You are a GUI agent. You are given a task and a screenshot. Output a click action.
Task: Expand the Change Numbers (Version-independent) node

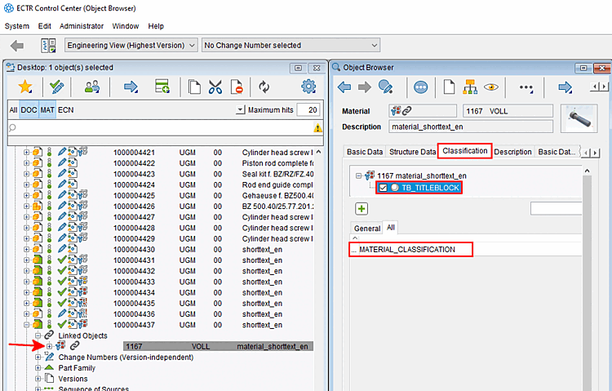38,357
